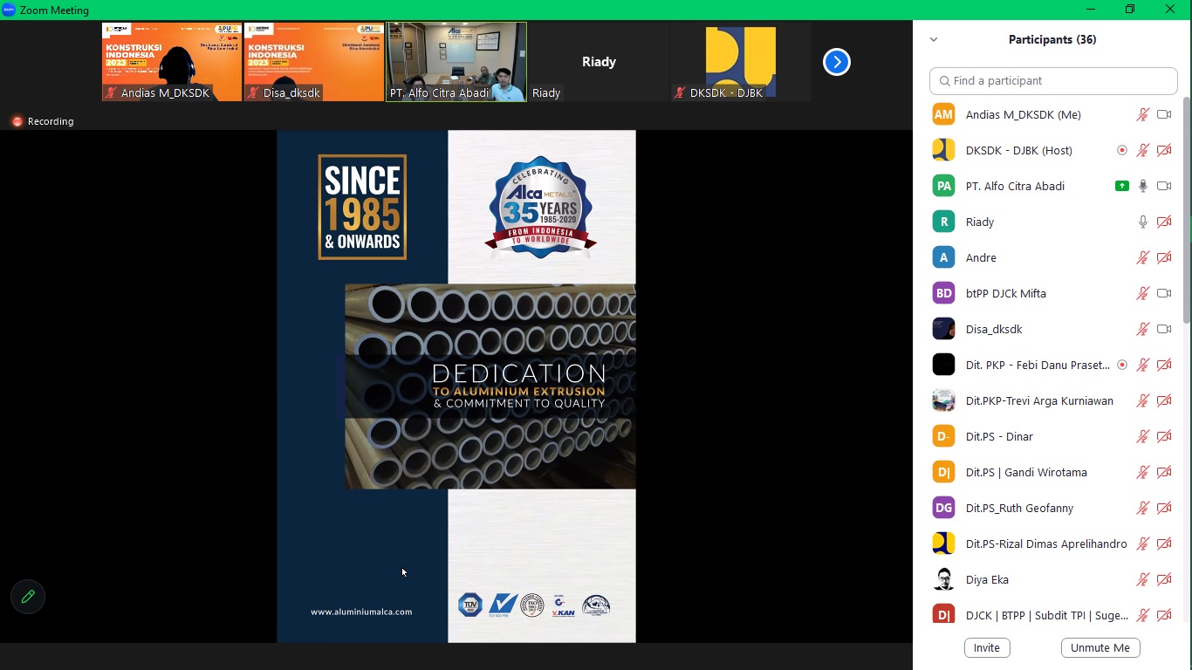The width and height of the screenshot is (1192, 670).
Task: Click muted mic icon for Dit.PS-Rizal Dimas Aprelihandro
Action: (x=1142, y=544)
